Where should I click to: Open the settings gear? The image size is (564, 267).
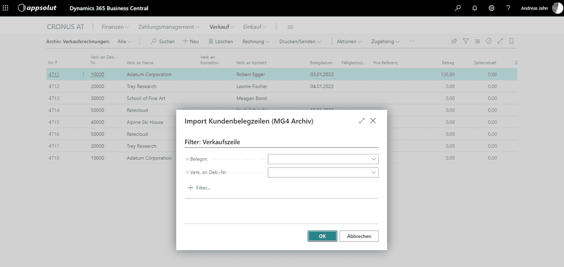[x=491, y=8]
